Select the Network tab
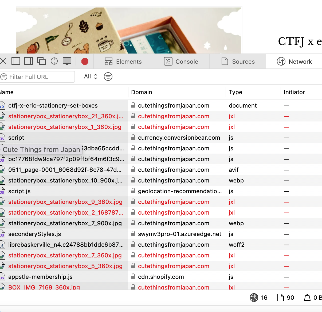 pos(294,62)
